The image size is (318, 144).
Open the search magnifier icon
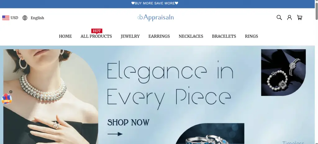(279, 18)
